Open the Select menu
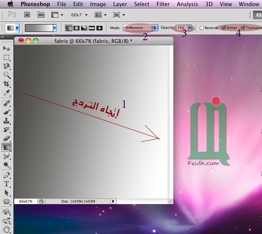The image size is (262, 234). (x=142, y=4)
